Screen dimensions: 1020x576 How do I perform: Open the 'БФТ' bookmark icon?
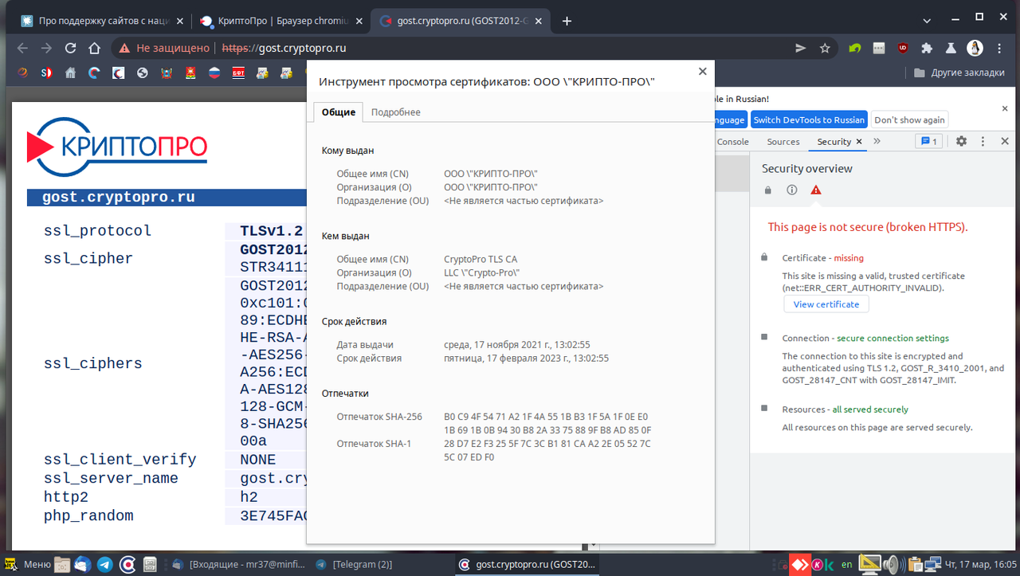[x=237, y=72]
